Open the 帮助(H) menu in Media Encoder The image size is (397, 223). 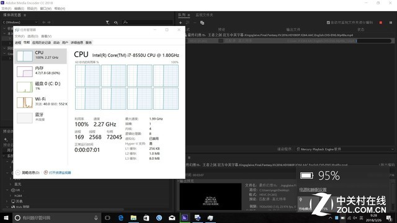click(x=60, y=8)
